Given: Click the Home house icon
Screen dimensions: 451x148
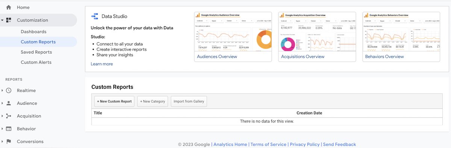Looking at the screenshot, I should 9,7.
